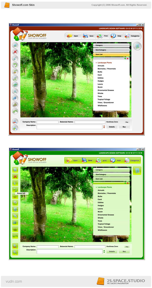The height and width of the screenshot is (288, 152).
Task: Click Help toolbar button in red skin window
Action: (116, 36)
